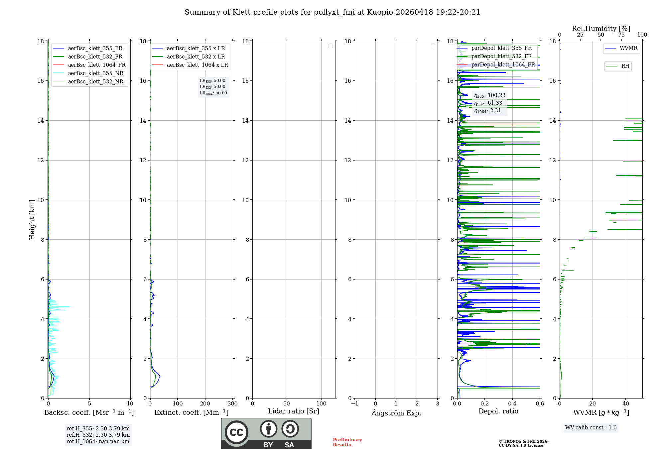665x452 pixels.
Task: Click the Rel.Humidity [%] top axis label
Action: [601, 29]
